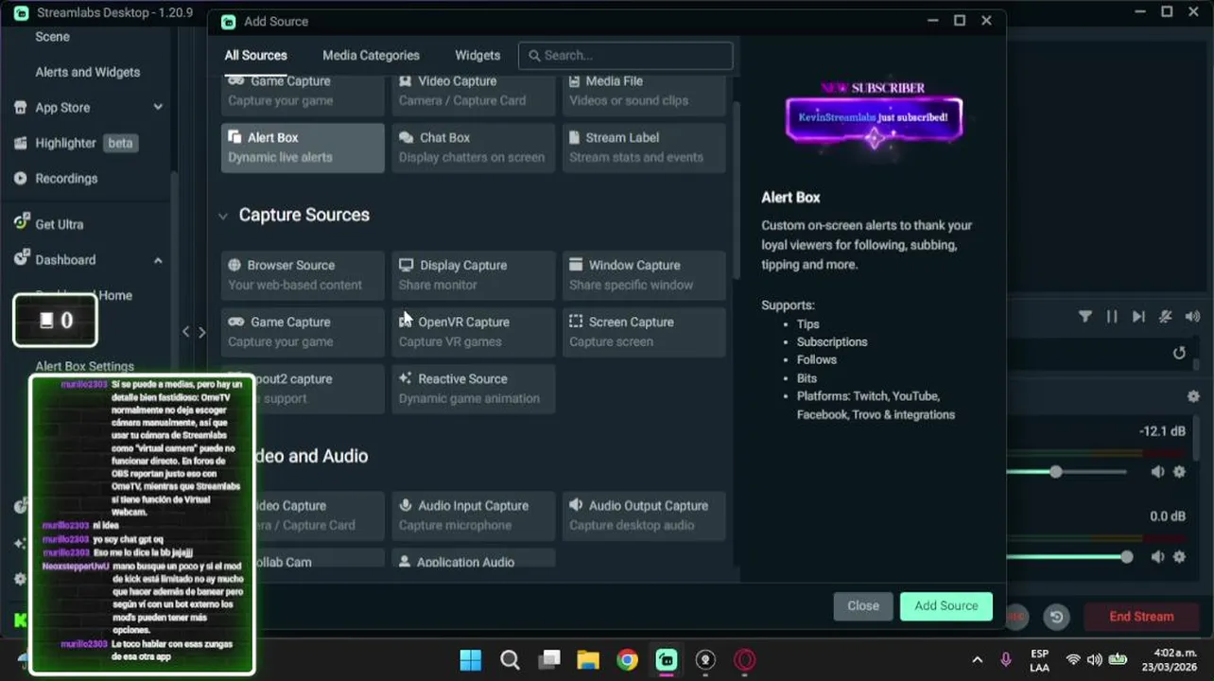Mute the -12.1 dB audio source
The width and height of the screenshot is (1214, 681).
(1157, 472)
